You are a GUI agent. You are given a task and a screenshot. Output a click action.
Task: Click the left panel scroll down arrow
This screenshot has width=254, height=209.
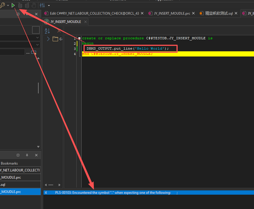point(38,147)
